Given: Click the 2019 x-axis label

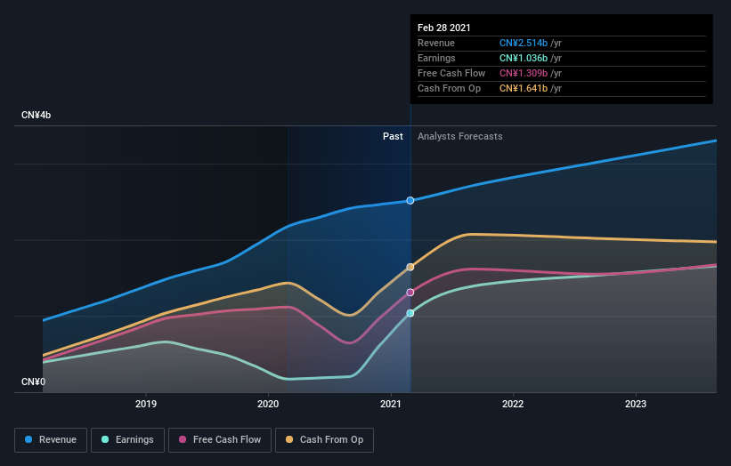Looking at the screenshot, I should [x=146, y=404].
